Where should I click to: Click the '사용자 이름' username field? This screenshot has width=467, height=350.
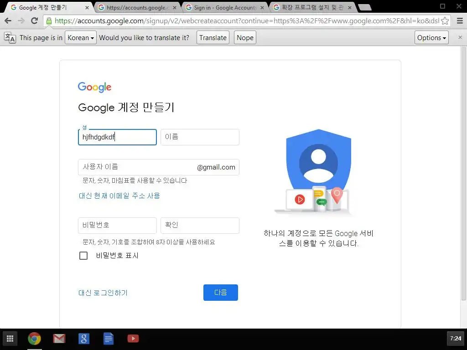(159, 167)
